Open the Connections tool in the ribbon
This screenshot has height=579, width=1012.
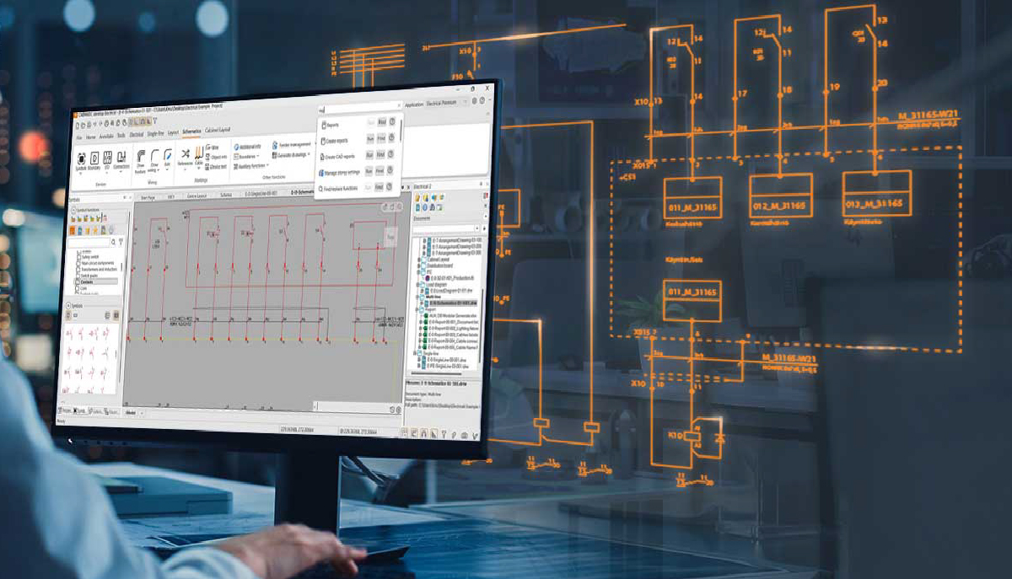click(121, 158)
